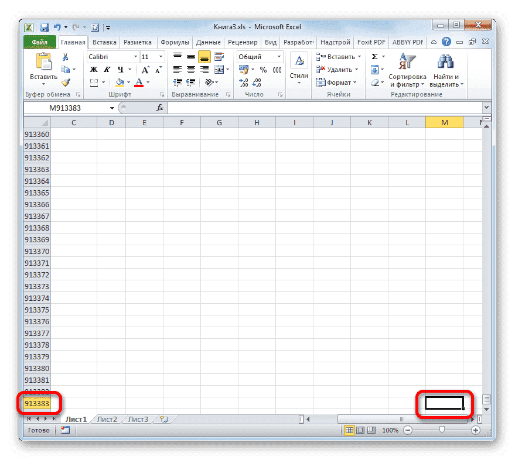Select the red font color icon
Viewport: 515px width, 460px height.
coord(139,83)
